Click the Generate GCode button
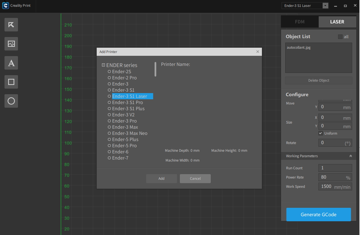Image resolution: width=360 pixels, height=235 pixels. [319, 215]
